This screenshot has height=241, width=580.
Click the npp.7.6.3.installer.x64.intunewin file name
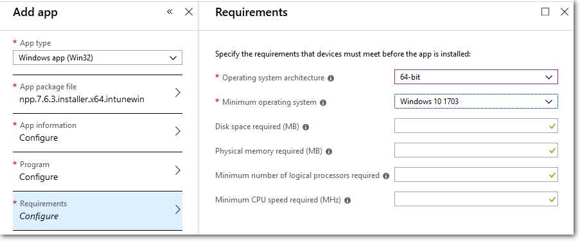click(82, 99)
